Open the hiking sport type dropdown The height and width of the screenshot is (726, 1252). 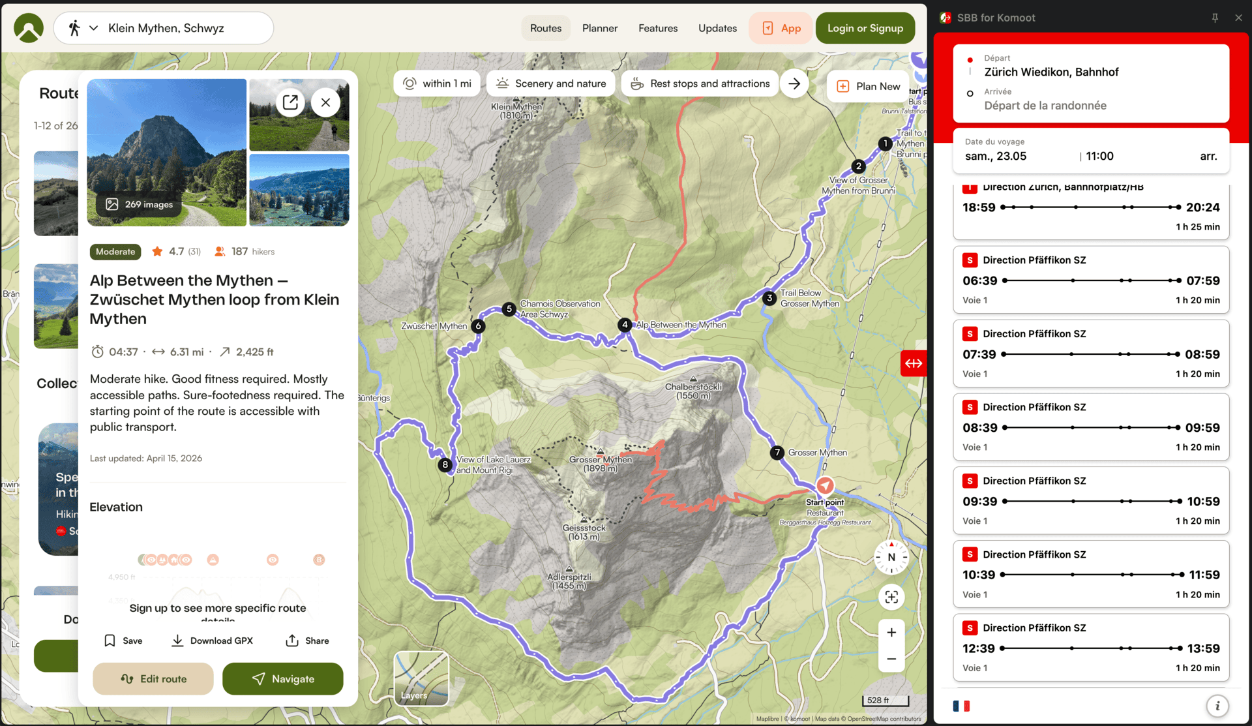pos(83,28)
